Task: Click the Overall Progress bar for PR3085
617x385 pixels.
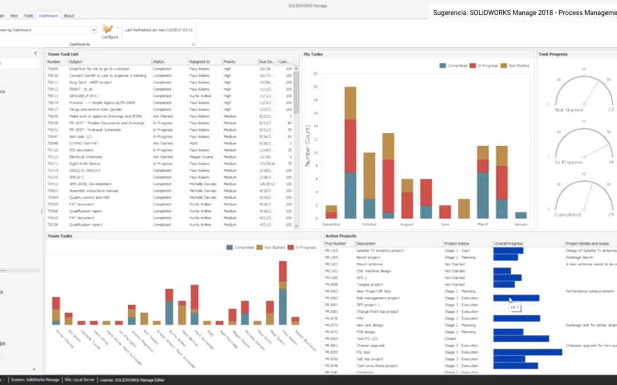Action: 516,298
